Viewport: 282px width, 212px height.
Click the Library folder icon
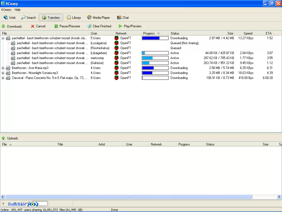pos(69,17)
